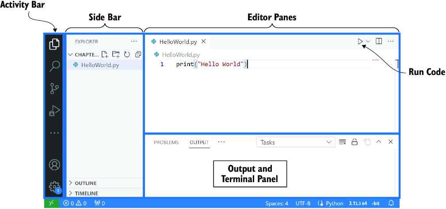The image size is (446, 209).
Task: Open notifications bell in status bar
Action: (x=391, y=203)
